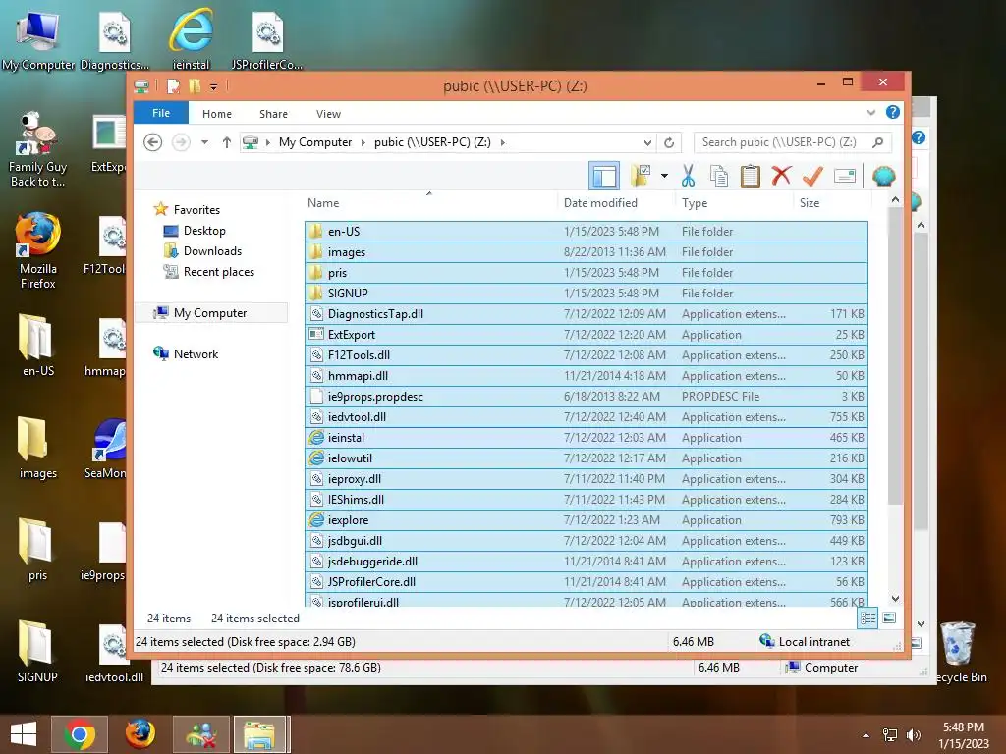The height and width of the screenshot is (754, 1006).
Task: Show hidden tray icons arrow
Action: (866, 735)
